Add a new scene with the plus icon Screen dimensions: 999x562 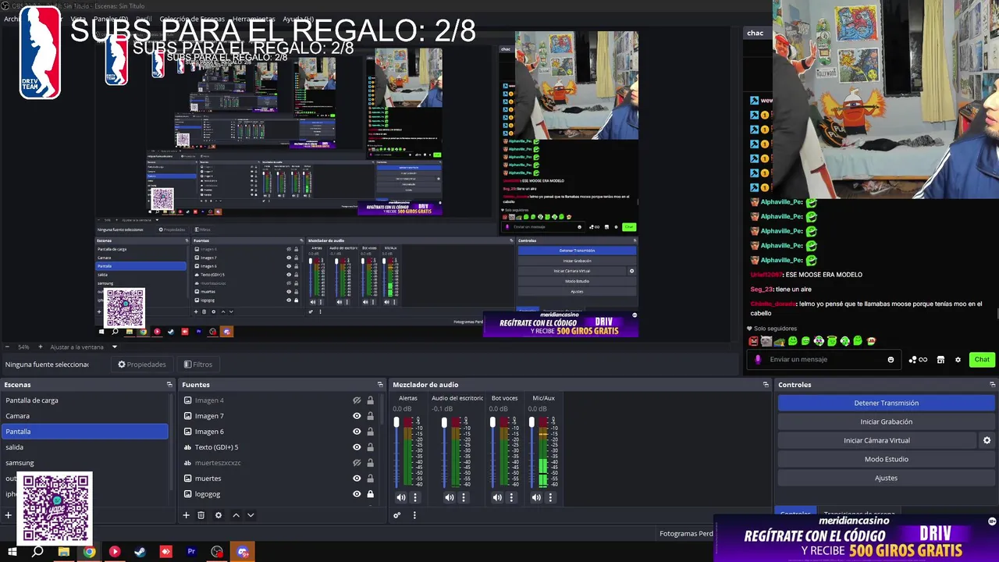click(x=8, y=515)
